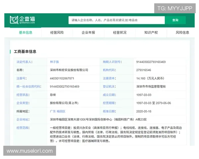The image size is (199, 159).
Task: Click the 广东 region link
Action: [53, 111]
